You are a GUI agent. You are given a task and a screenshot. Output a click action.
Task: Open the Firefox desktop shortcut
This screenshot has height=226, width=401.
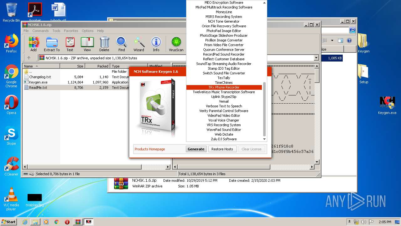tap(11, 43)
